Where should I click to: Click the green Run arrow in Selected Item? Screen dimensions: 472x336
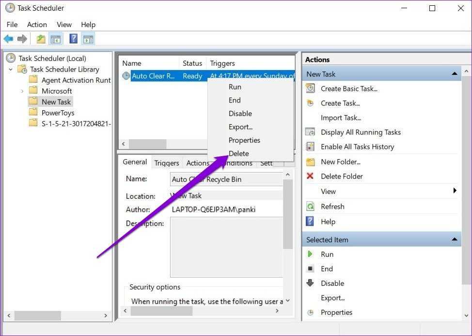point(310,254)
